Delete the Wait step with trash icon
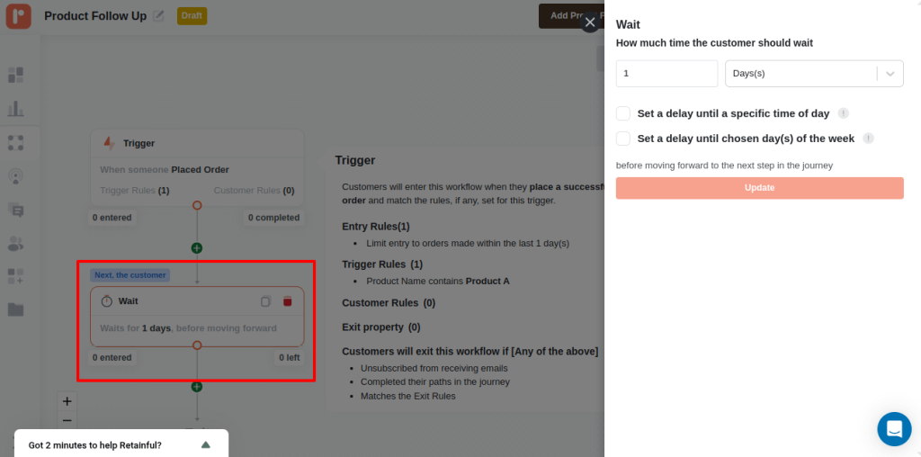The width and height of the screenshot is (921, 457). pyautogui.click(x=288, y=301)
